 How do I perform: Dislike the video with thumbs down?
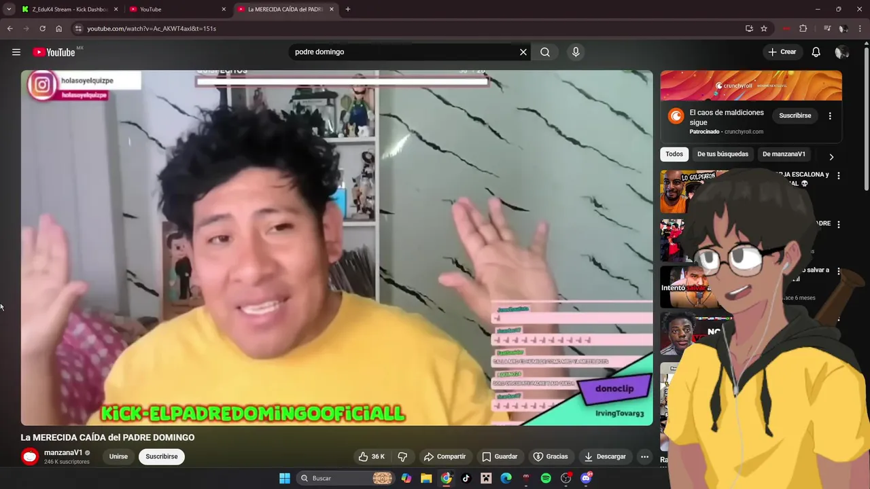tap(402, 456)
